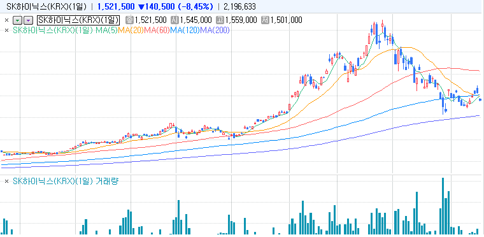
Task: Click the low value 1,501,000
Action: click(286, 20)
